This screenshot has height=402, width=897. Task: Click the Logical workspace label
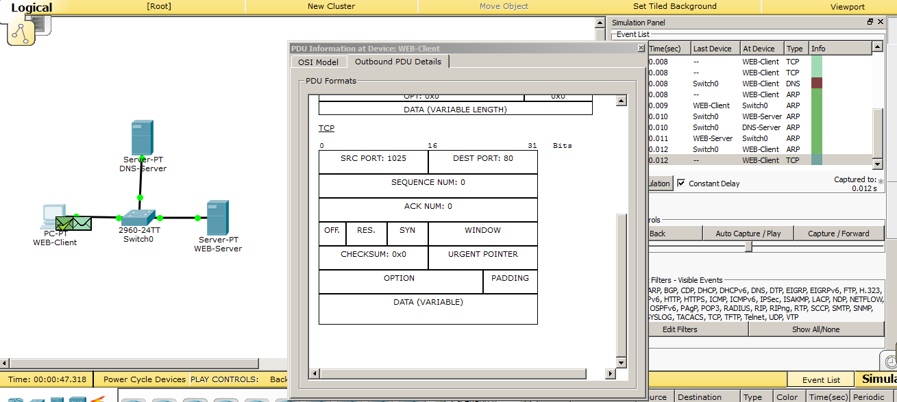(x=32, y=8)
